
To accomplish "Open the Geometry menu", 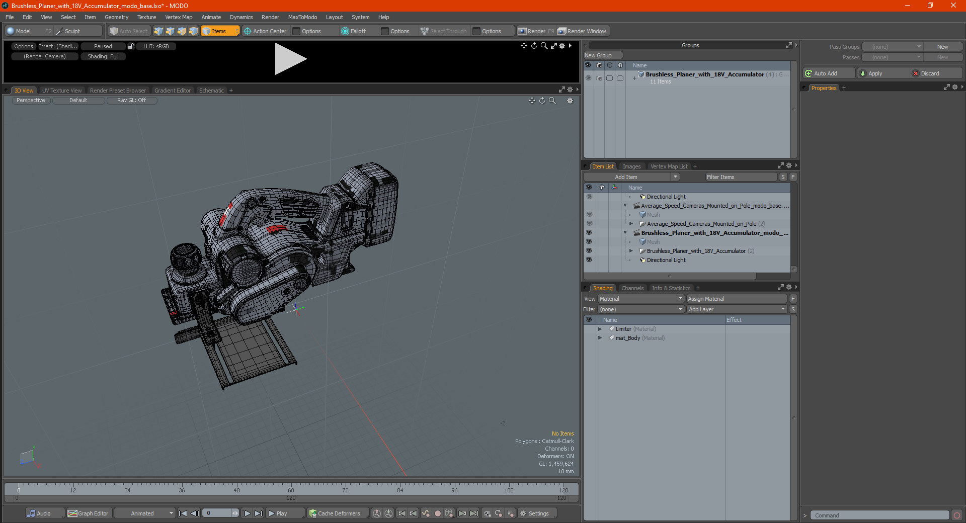I will pos(116,17).
